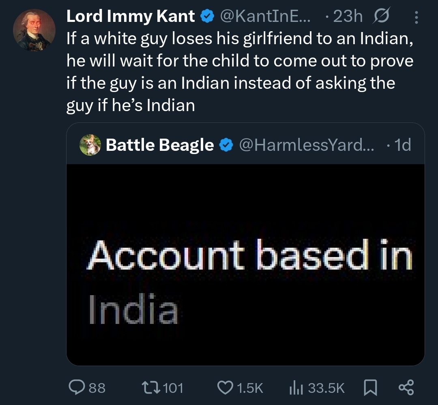Click Lord Immy Kant's blue verified badge
This screenshot has height=405, width=438.
point(208,17)
